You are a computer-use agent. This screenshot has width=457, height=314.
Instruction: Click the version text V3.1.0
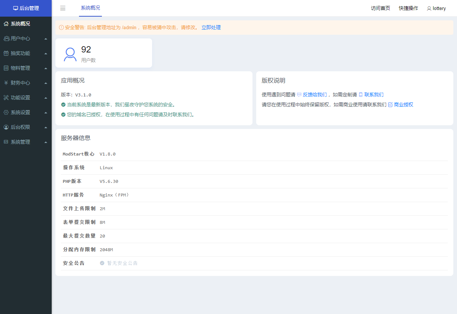[x=83, y=95]
